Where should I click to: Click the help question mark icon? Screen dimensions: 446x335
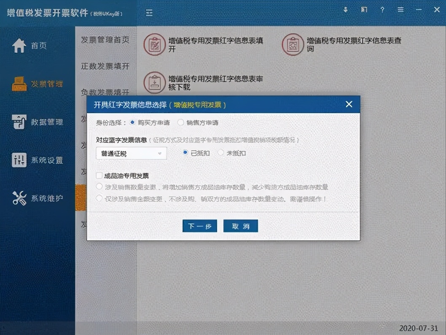pyautogui.click(x=382, y=10)
